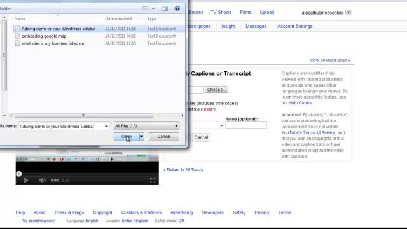
Task: Open the TV Shows section on YouTube
Action: point(221,13)
